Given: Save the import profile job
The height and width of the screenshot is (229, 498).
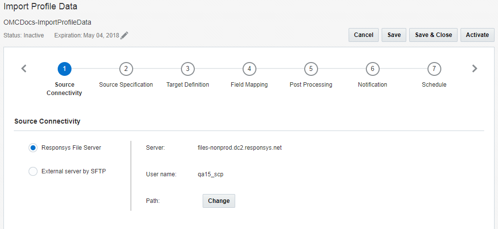Looking at the screenshot, I should coord(394,35).
